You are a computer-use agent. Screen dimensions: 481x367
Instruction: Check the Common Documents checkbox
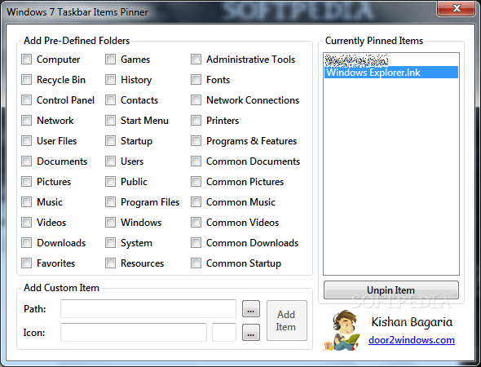point(196,161)
